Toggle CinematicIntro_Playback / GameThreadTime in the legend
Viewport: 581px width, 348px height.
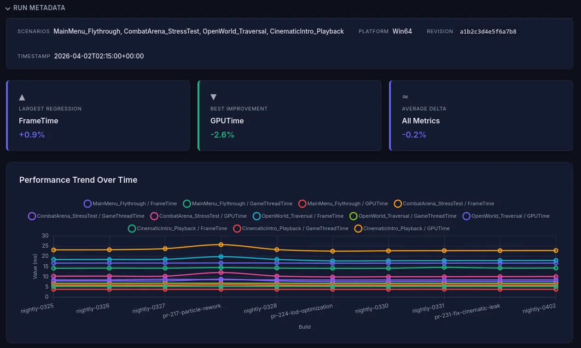[237, 228]
